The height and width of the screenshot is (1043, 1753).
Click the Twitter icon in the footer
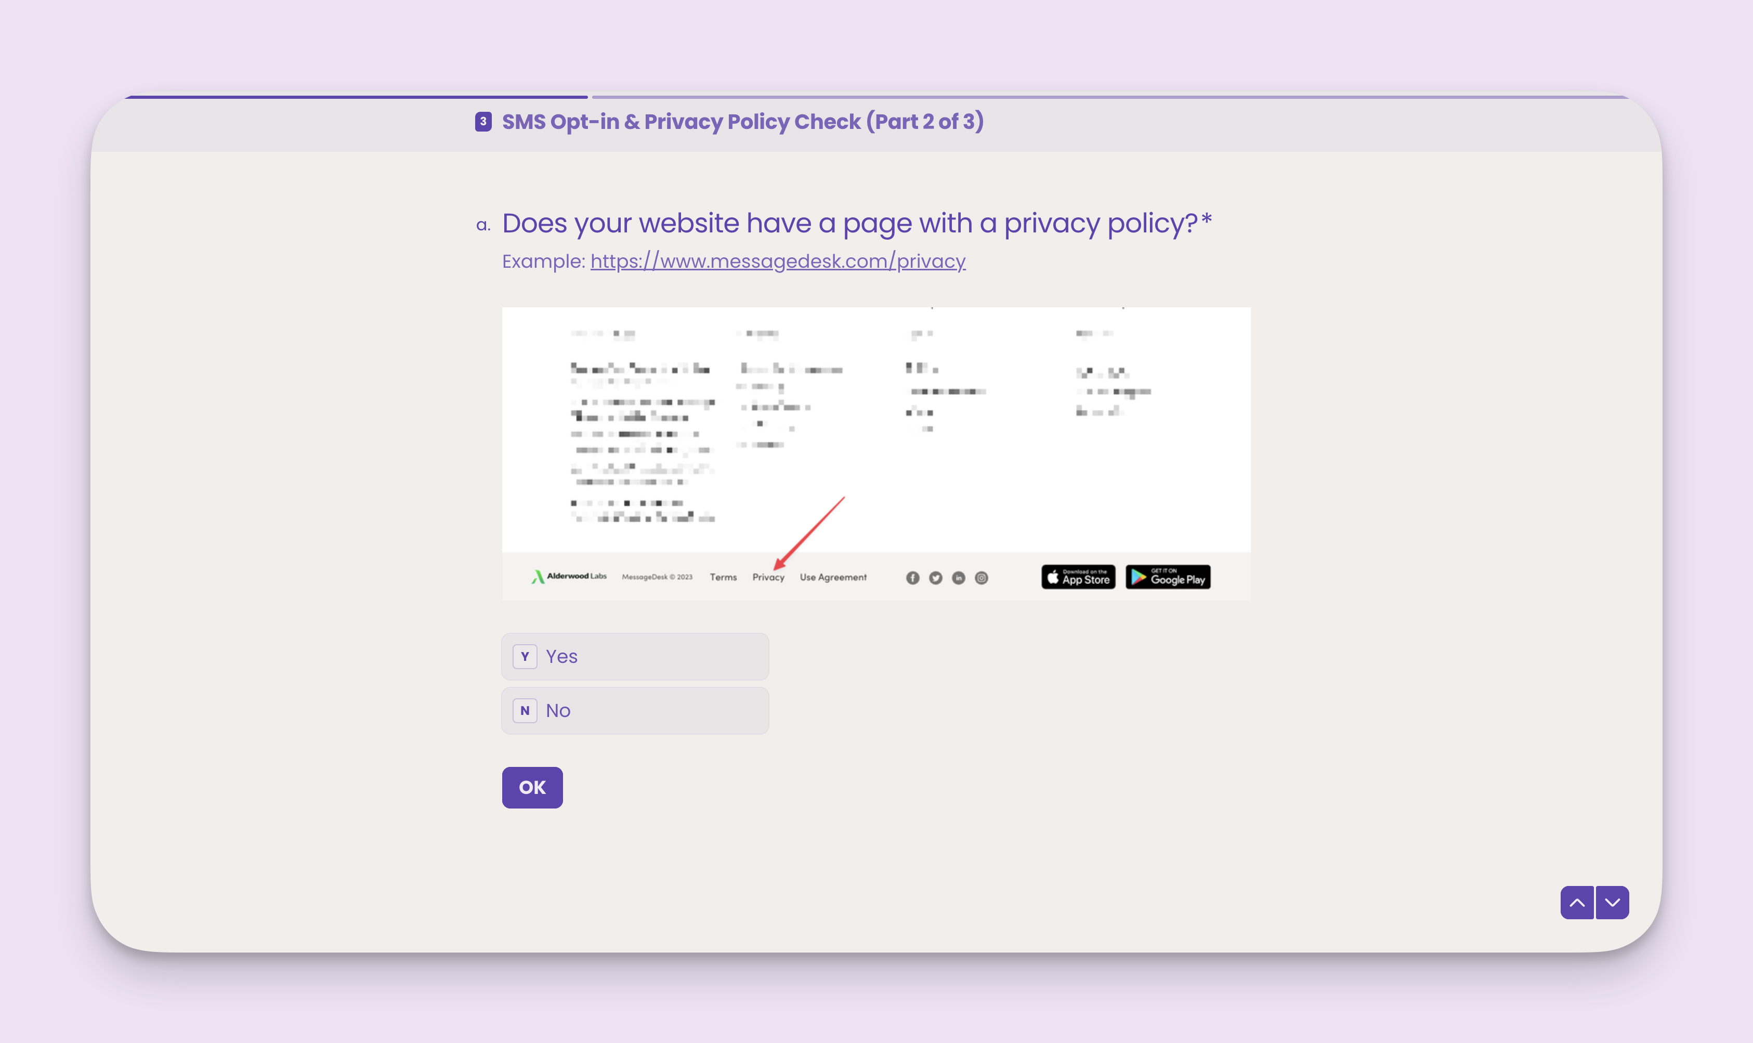click(x=935, y=578)
